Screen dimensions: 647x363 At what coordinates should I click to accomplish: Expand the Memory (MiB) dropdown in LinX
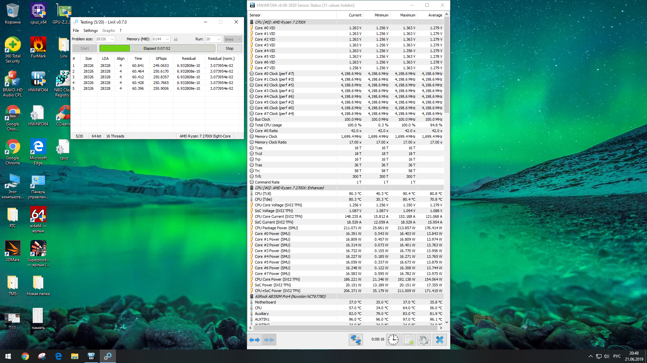coord(167,39)
